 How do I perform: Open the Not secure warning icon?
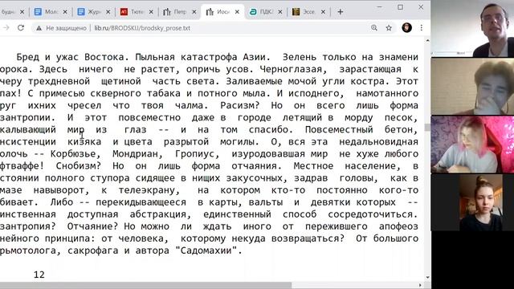(39, 28)
